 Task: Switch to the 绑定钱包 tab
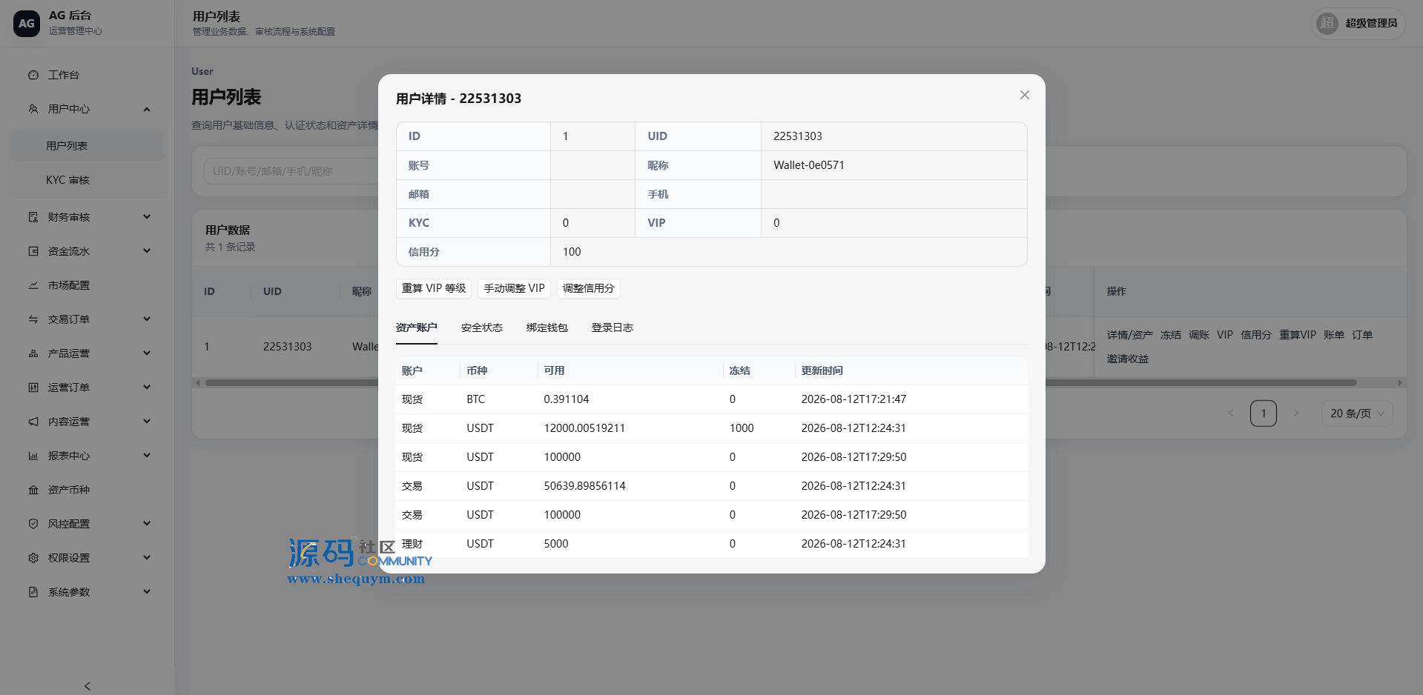pyautogui.click(x=547, y=327)
